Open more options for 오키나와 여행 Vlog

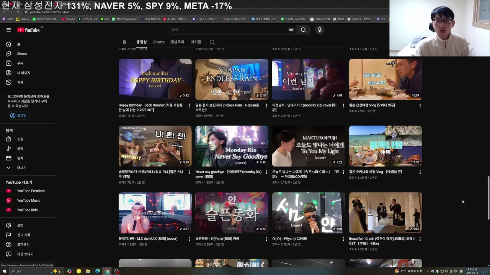(420, 172)
